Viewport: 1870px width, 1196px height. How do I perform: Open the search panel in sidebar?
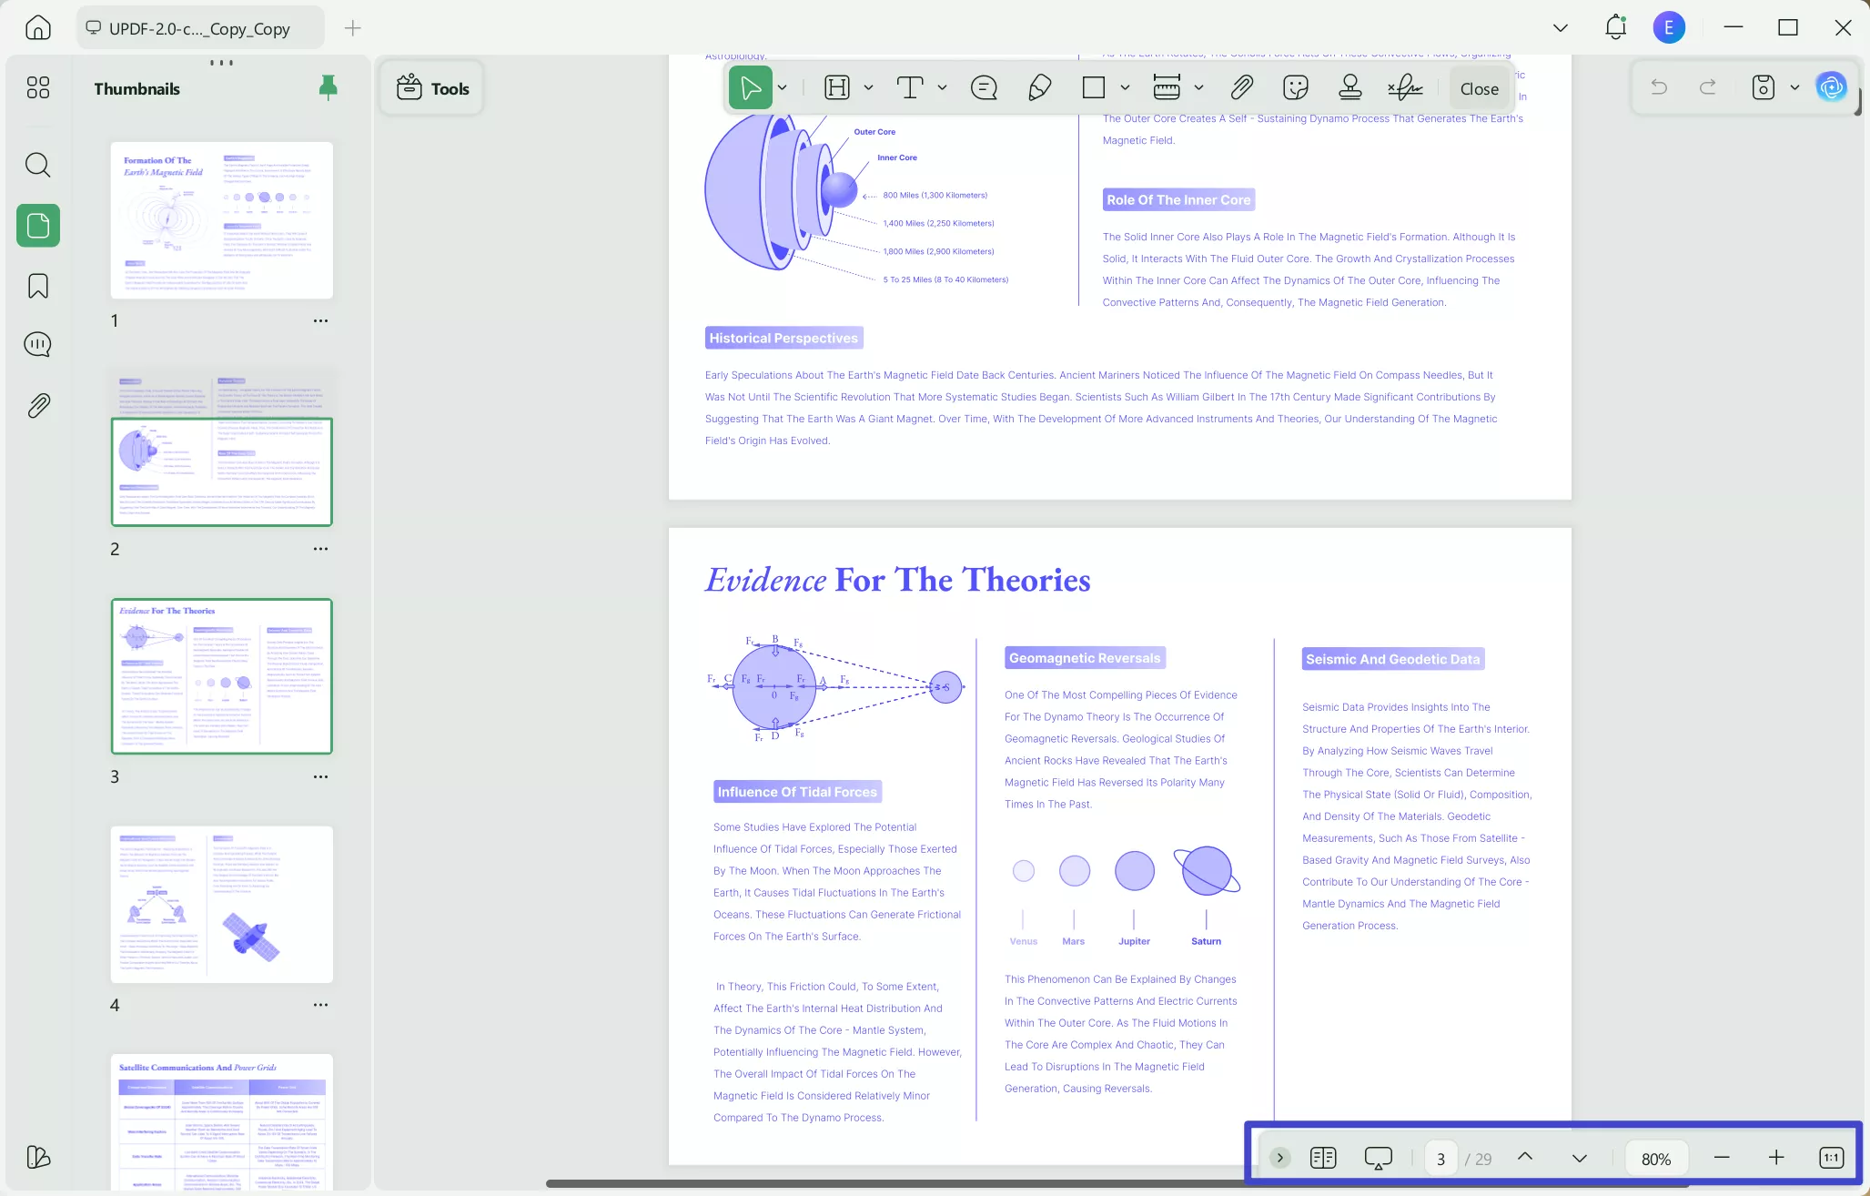(x=38, y=165)
